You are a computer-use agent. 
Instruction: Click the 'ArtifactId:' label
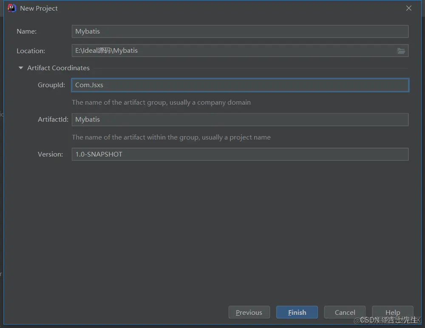(x=53, y=120)
